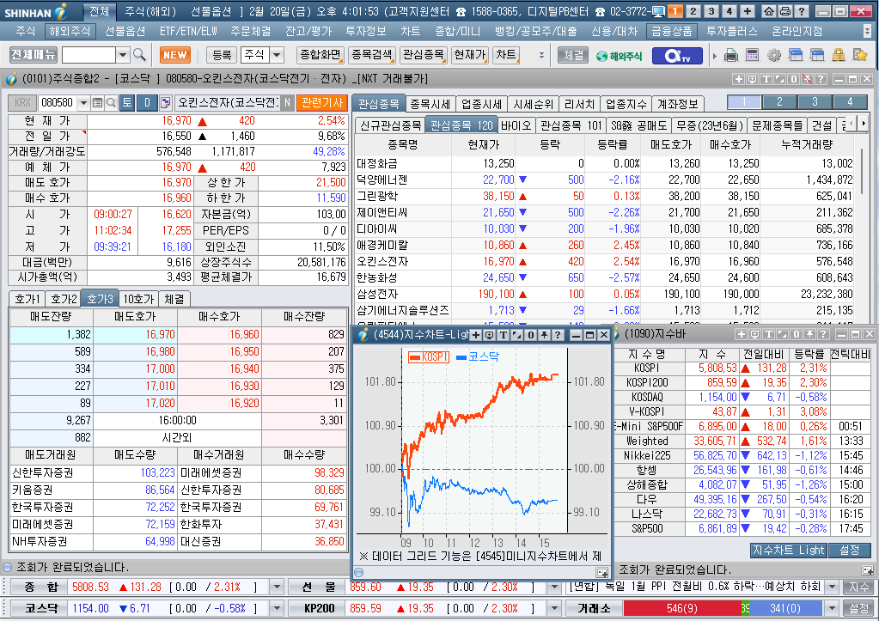This screenshot has height=621, width=879.
Task: Open stock code 080580 dropdown arrow
Action: [x=83, y=102]
